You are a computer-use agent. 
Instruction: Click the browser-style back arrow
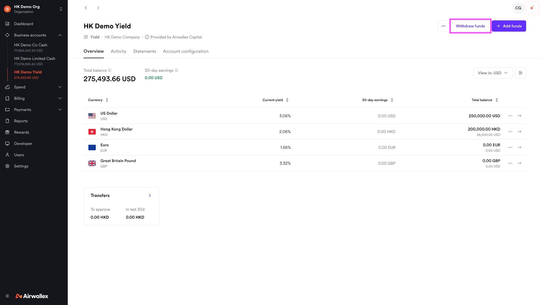click(x=86, y=8)
